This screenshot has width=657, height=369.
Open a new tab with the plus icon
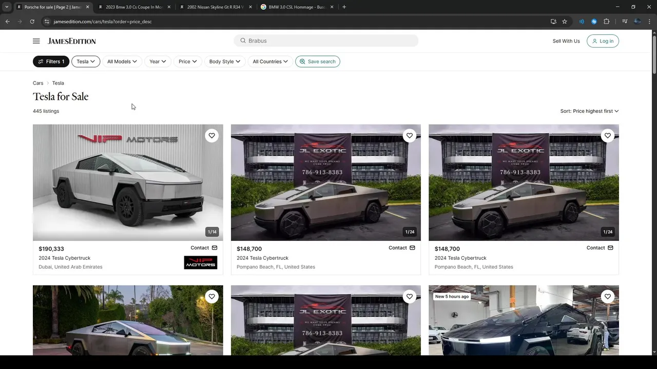click(x=344, y=7)
